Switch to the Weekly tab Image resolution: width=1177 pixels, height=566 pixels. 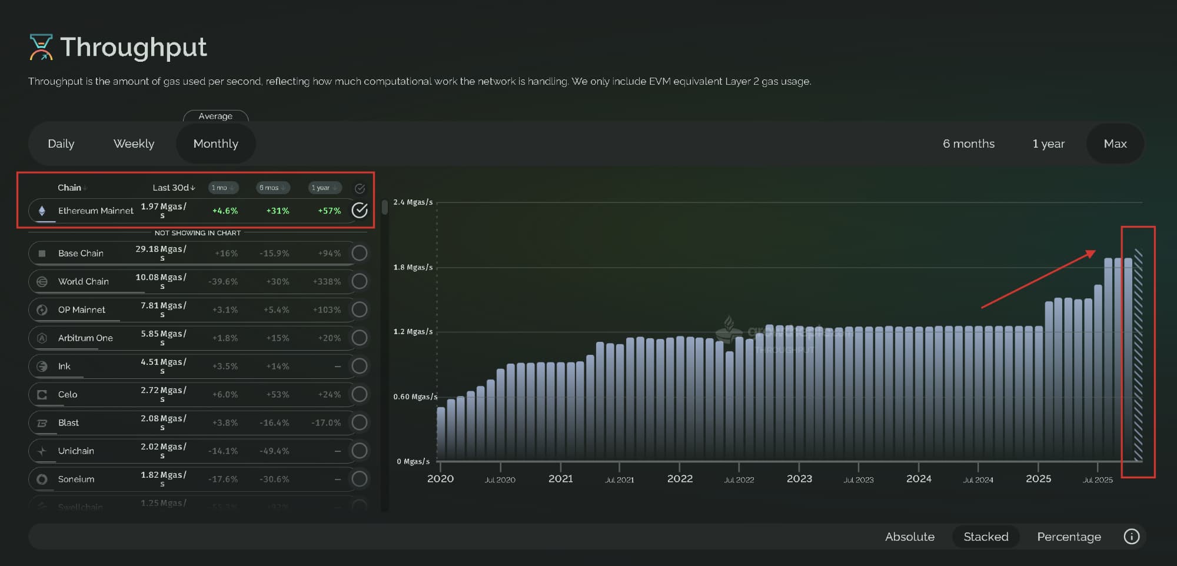coord(134,144)
